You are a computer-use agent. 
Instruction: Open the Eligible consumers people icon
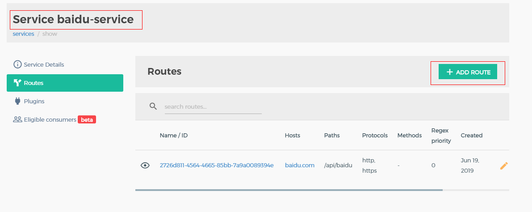point(17,119)
